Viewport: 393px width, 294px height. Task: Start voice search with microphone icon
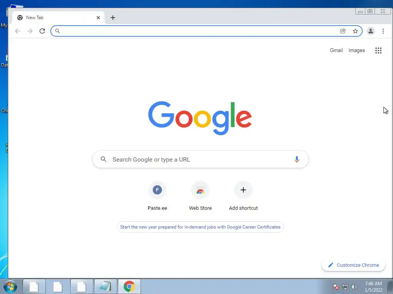pyautogui.click(x=297, y=159)
